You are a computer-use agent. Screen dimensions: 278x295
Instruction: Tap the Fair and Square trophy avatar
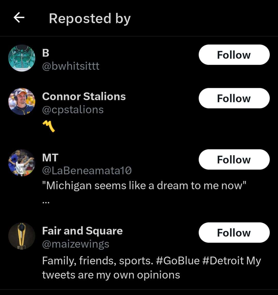(22, 236)
